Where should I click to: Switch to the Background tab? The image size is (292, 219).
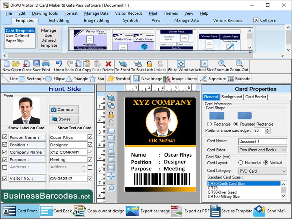click(231, 97)
